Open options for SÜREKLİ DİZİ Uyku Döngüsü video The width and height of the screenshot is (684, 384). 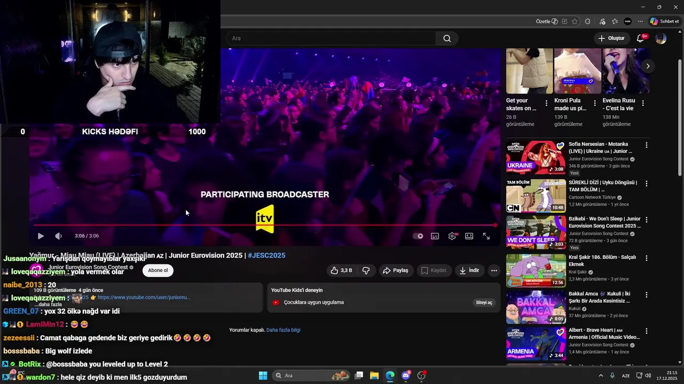646,183
